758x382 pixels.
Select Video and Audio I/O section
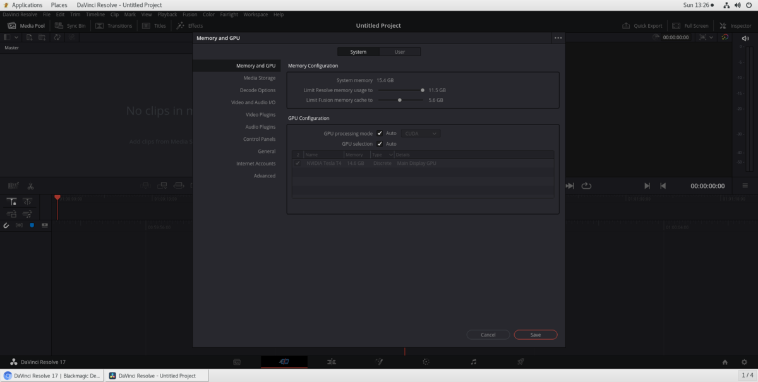(253, 102)
